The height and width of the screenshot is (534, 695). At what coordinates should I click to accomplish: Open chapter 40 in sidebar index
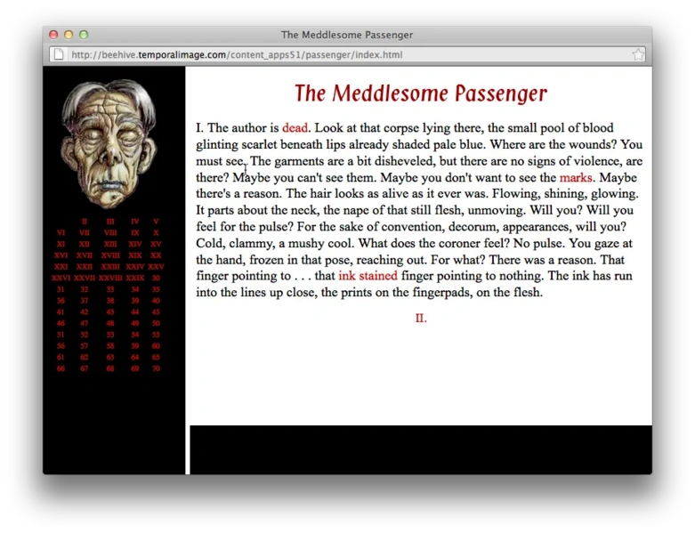[156, 301]
